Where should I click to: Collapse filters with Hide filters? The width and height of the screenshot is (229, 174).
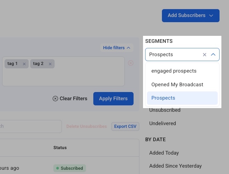point(117,48)
